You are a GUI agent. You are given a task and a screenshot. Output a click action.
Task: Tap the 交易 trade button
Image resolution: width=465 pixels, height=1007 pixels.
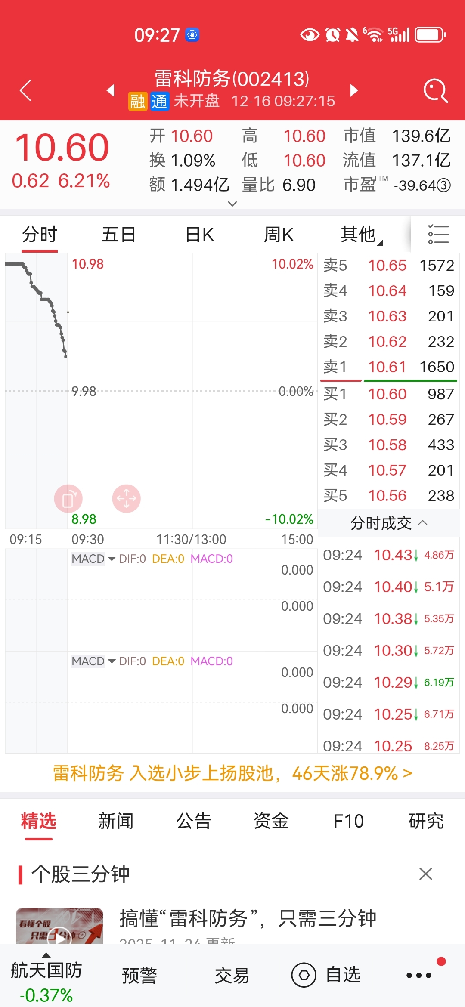click(x=232, y=976)
